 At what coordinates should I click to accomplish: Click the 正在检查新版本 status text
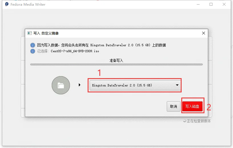coord(199,121)
